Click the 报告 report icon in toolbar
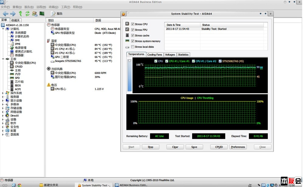 53,14
